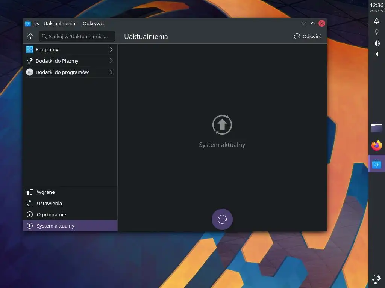Open the clock showing 12:36
This screenshot has width=385, height=288.
tap(376, 7)
